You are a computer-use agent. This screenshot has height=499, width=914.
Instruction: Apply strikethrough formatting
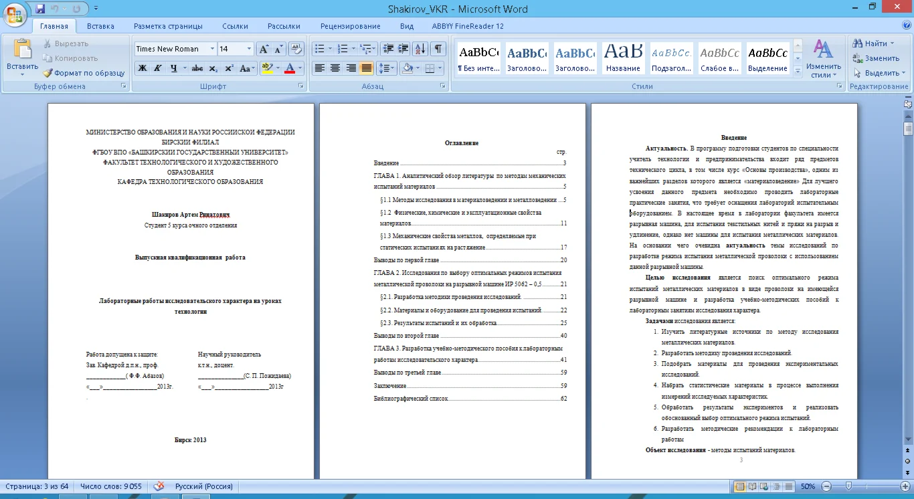pos(197,68)
